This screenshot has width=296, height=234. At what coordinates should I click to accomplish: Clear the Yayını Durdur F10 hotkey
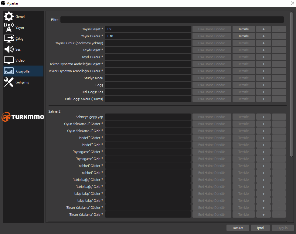pyautogui.click(x=243, y=36)
